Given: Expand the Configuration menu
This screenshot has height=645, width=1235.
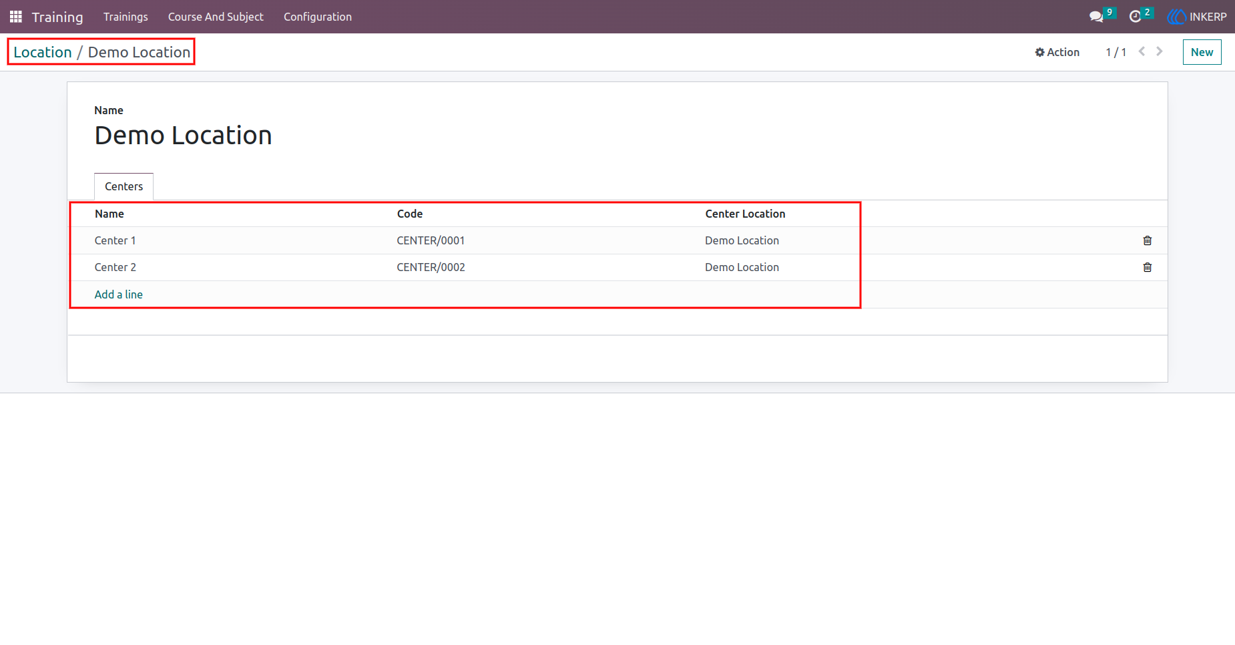Looking at the screenshot, I should tap(318, 17).
